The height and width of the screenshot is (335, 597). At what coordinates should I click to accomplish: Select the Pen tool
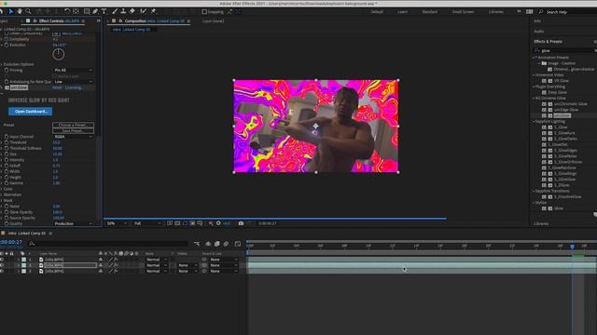[x=95, y=12]
